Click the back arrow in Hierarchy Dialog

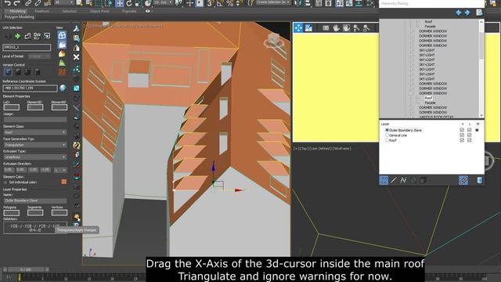(x=459, y=13)
